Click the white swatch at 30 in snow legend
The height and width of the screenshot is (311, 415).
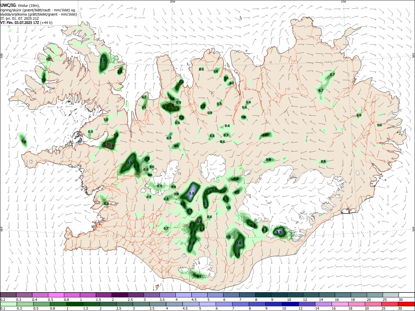click(x=407, y=295)
